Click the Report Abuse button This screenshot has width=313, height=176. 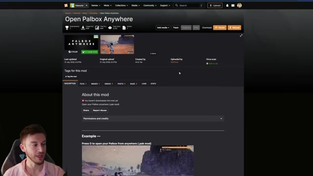100,110
